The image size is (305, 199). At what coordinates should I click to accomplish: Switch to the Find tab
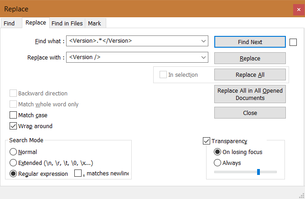[x=9, y=24]
